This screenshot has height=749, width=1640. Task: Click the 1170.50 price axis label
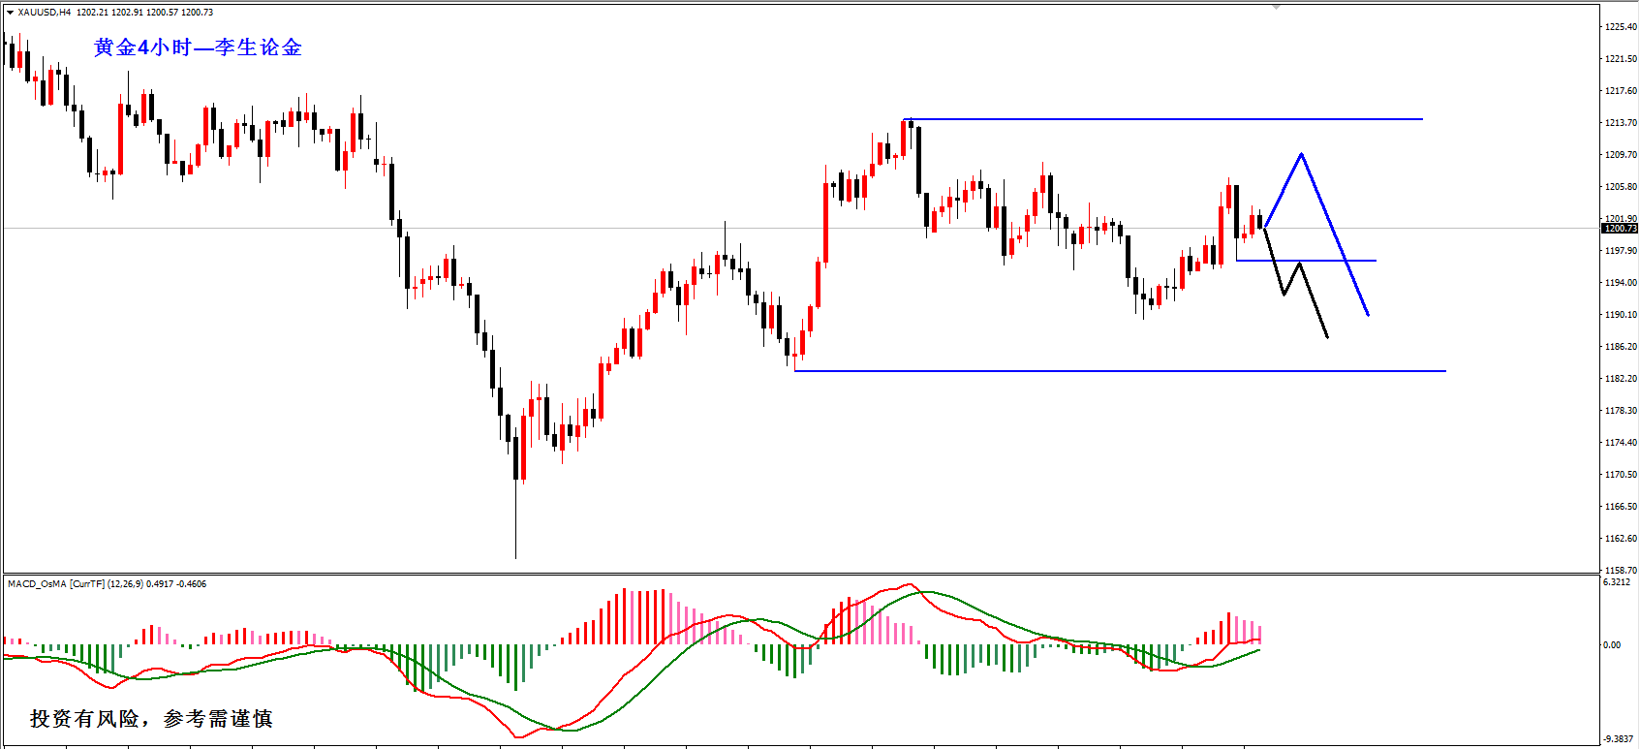click(1621, 475)
